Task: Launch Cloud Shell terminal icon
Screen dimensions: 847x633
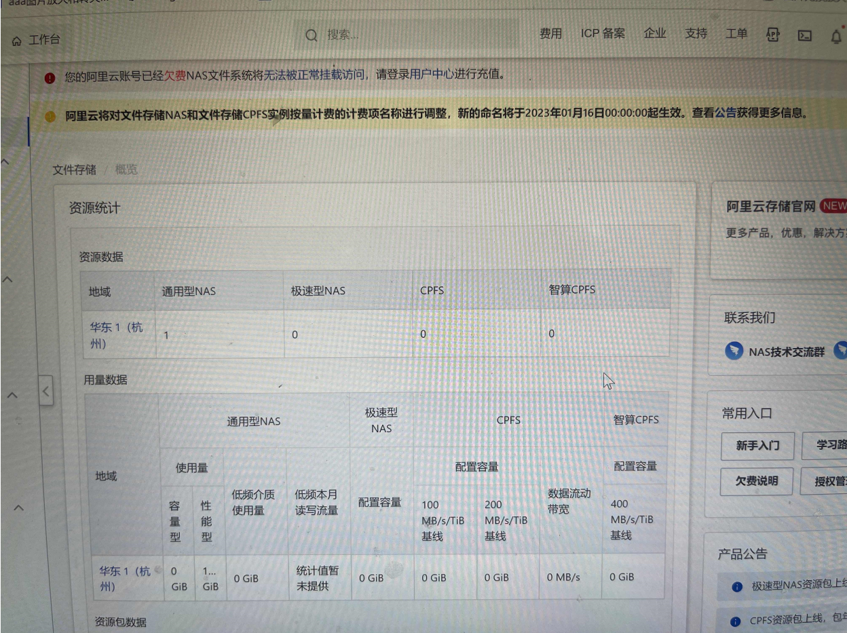Action: click(804, 36)
